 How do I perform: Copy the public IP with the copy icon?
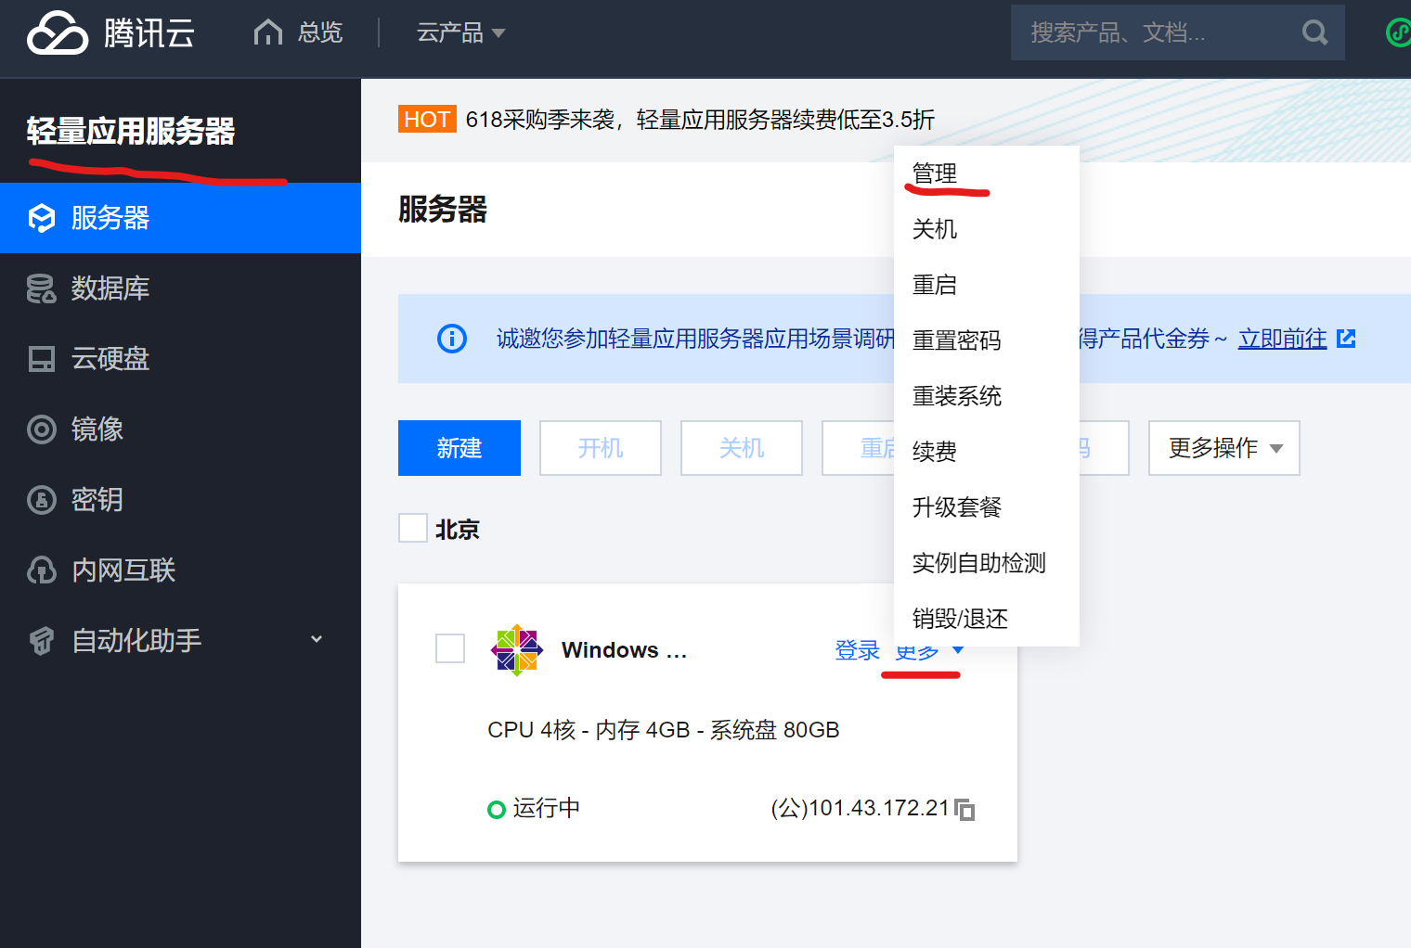[x=964, y=810]
